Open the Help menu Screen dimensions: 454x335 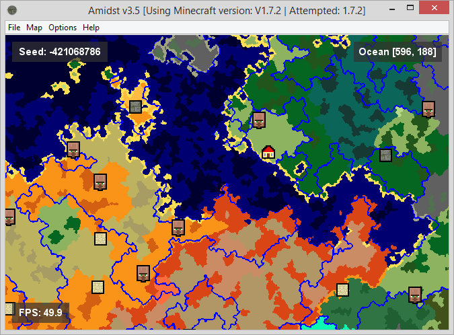point(91,28)
